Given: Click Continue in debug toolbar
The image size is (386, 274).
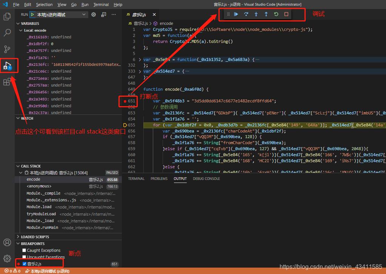Looking at the screenshot, I should coord(236,14).
